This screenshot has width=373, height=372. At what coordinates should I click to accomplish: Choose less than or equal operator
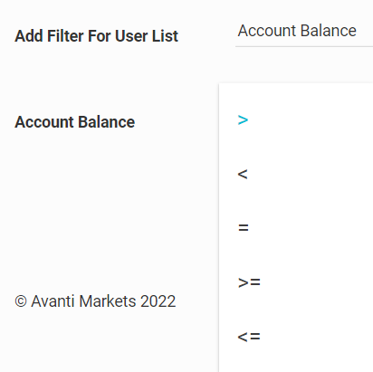(x=296, y=337)
